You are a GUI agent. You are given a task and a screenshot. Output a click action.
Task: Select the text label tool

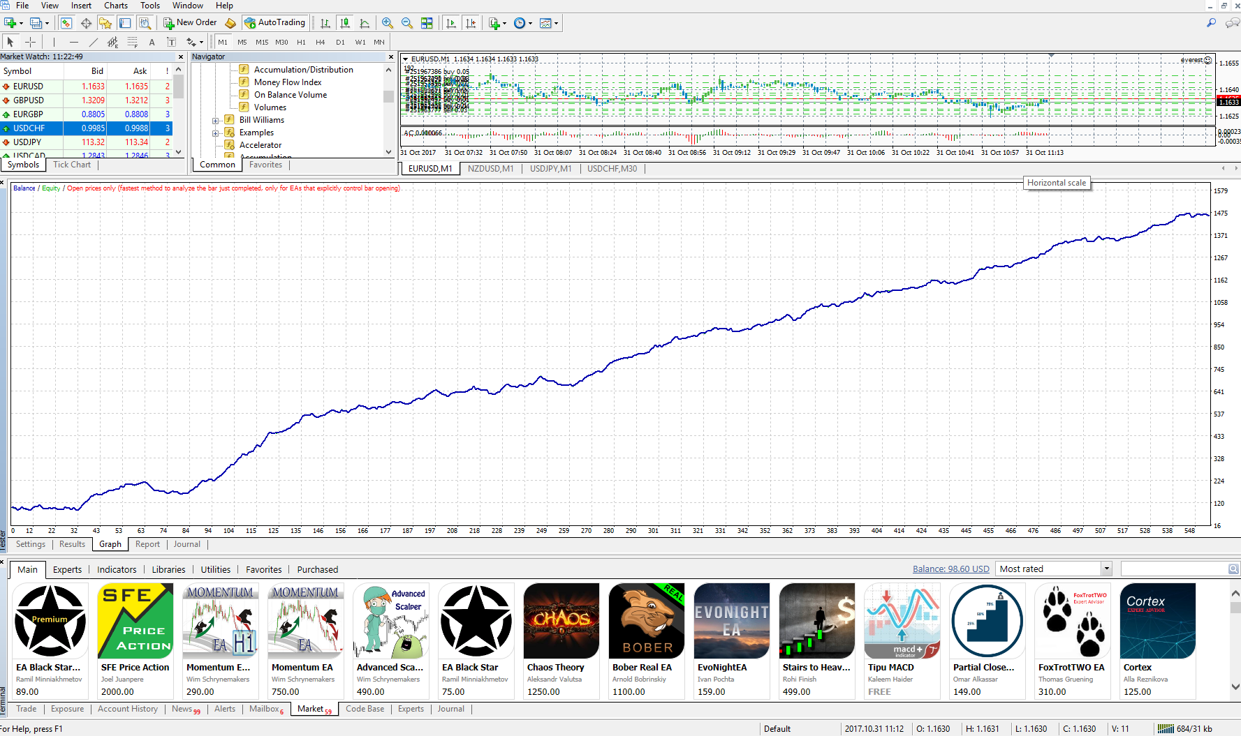pyautogui.click(x=171, y=42)
